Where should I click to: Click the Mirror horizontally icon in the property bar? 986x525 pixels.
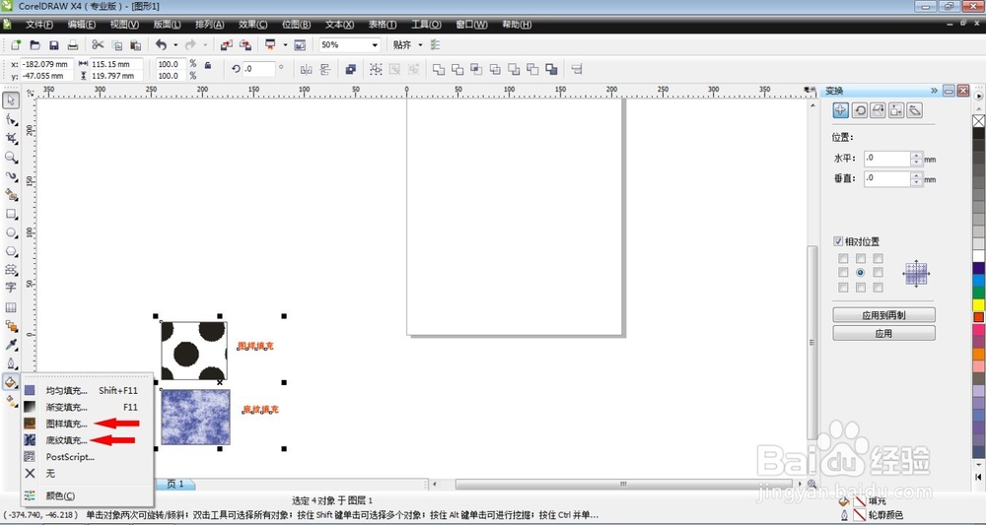click(307, 69)
